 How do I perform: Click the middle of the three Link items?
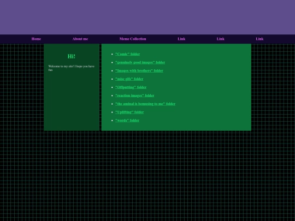pos(221,39)
